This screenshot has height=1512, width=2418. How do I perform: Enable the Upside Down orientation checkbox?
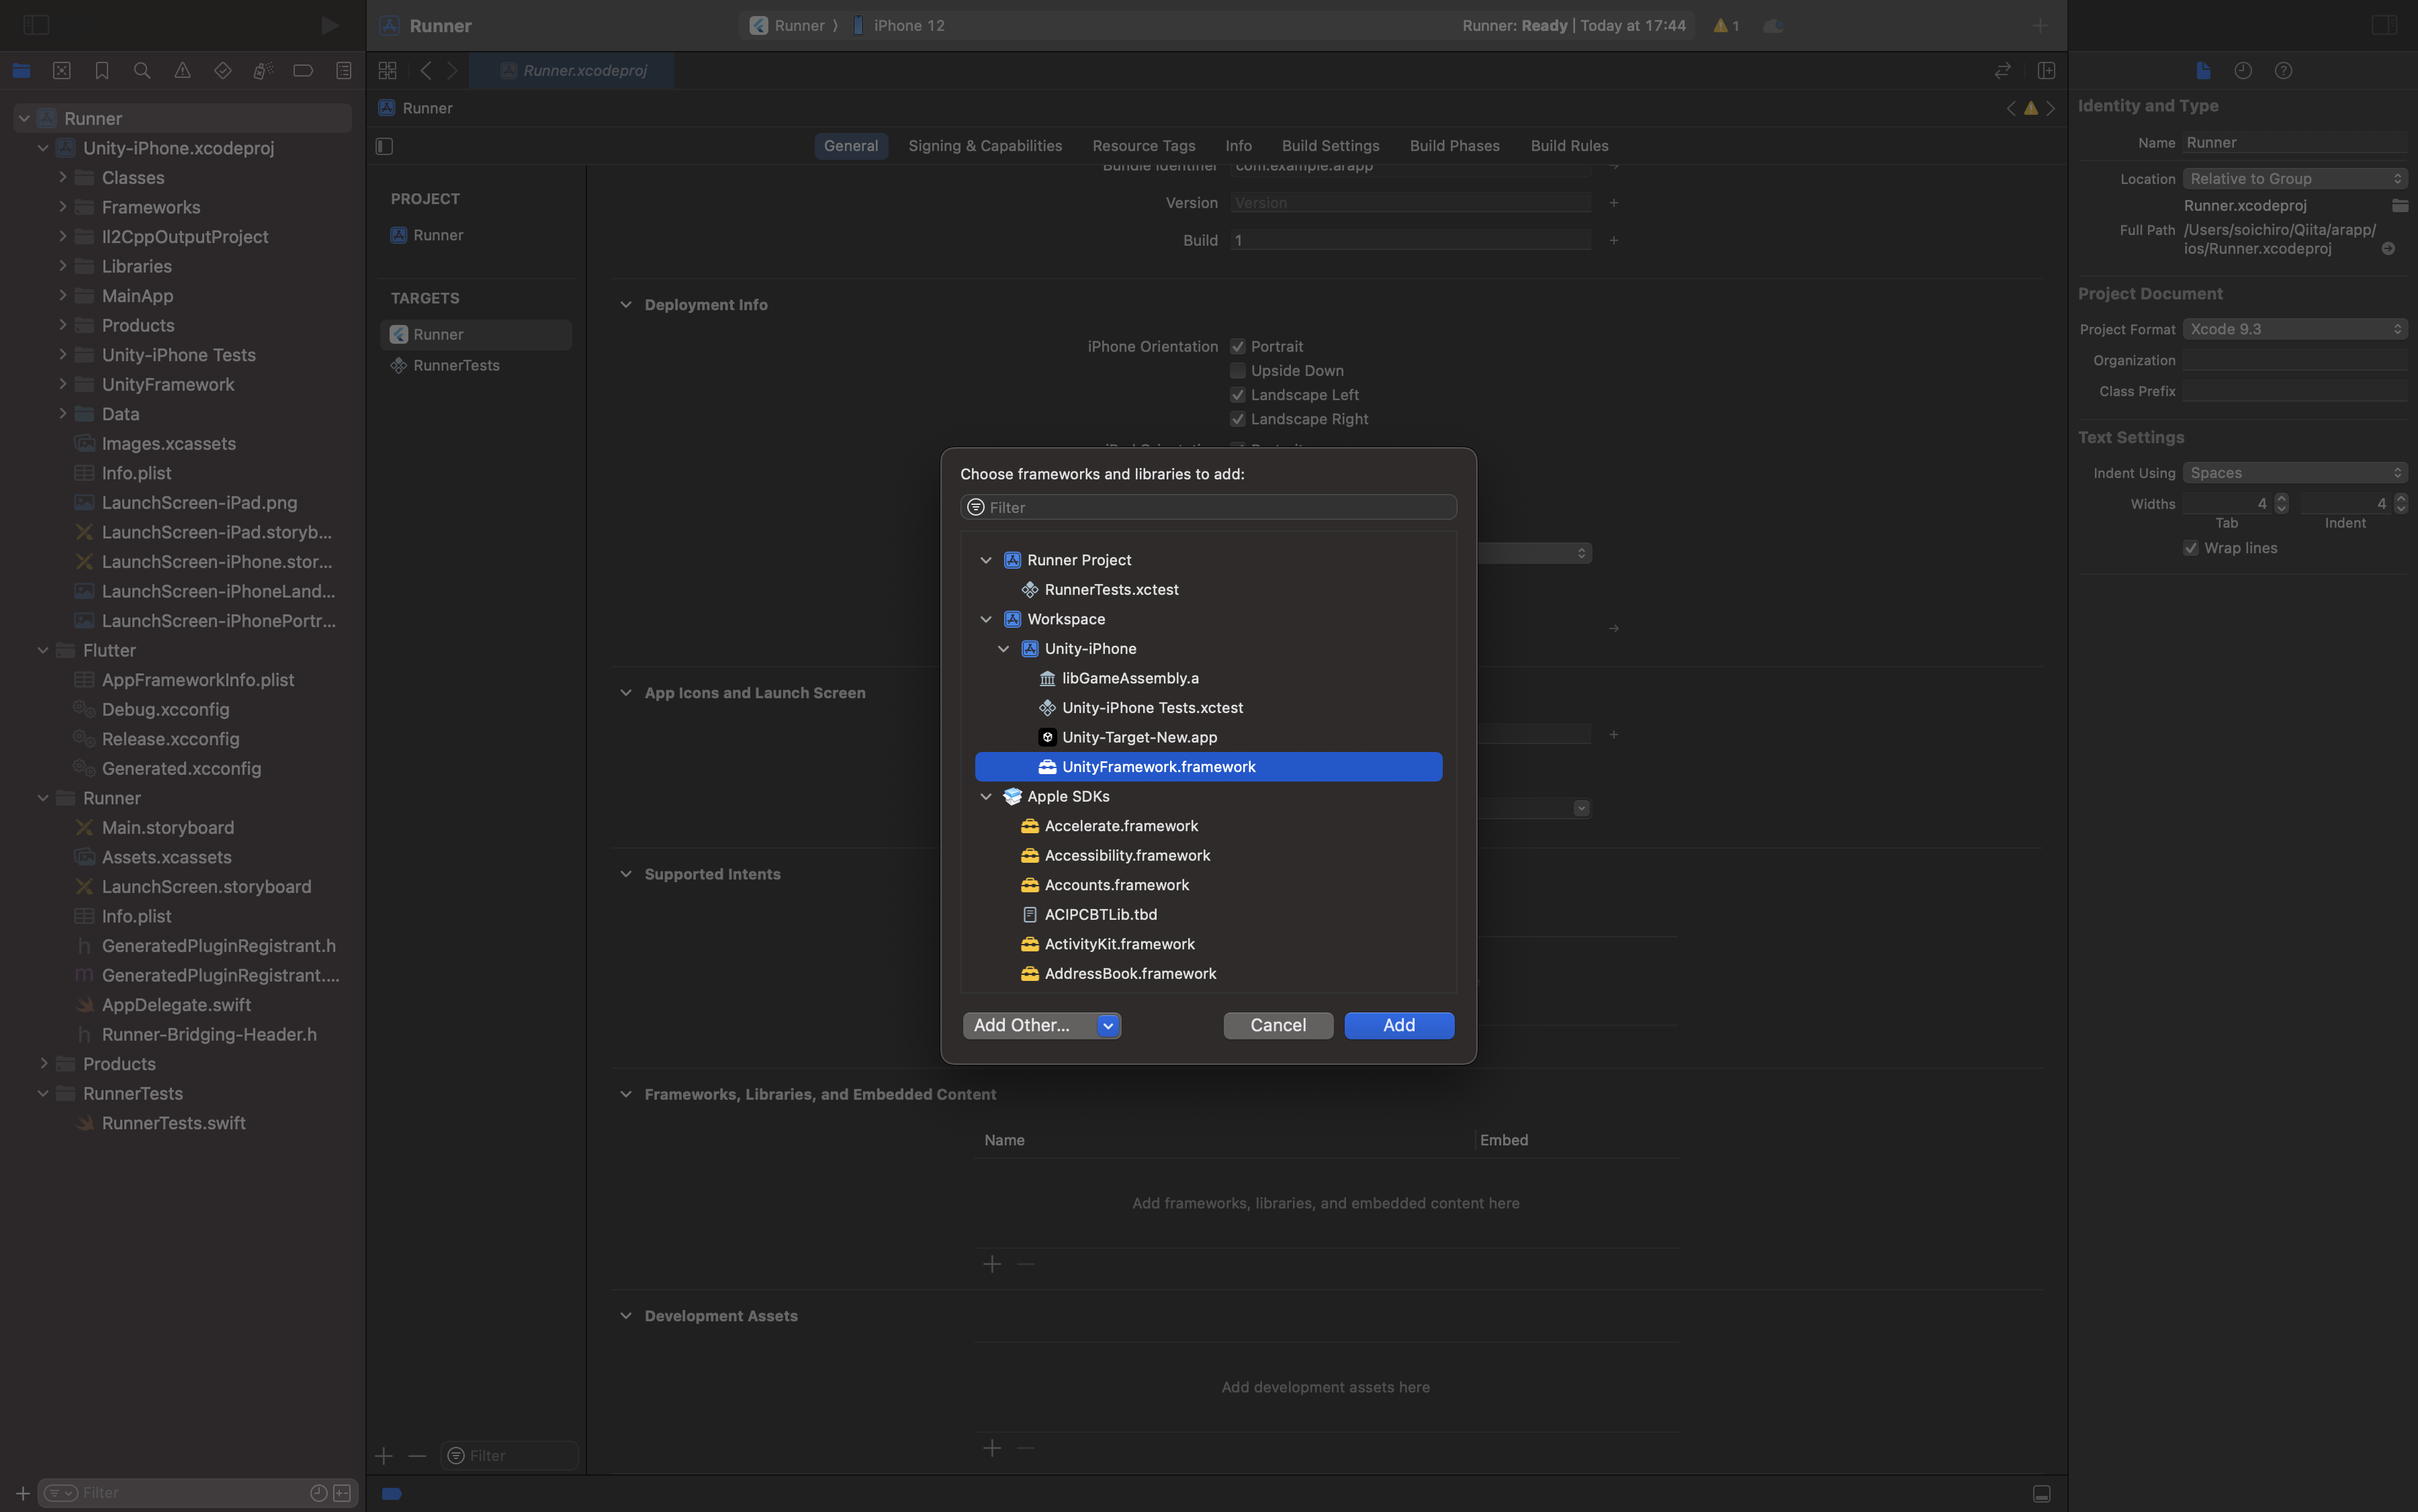tap(1237, 371)
